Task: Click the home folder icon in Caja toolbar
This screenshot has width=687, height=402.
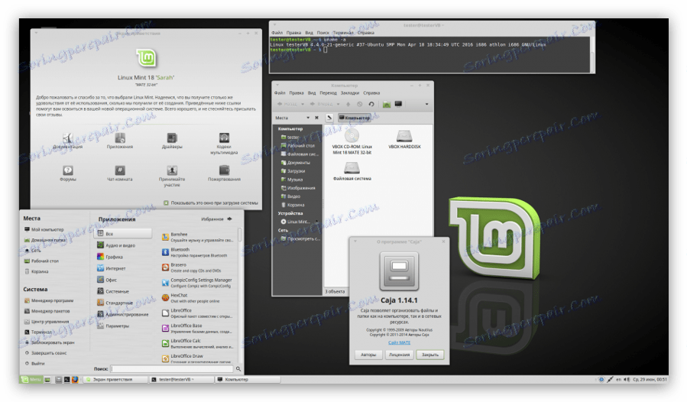Action: click(x=387, y=105)
